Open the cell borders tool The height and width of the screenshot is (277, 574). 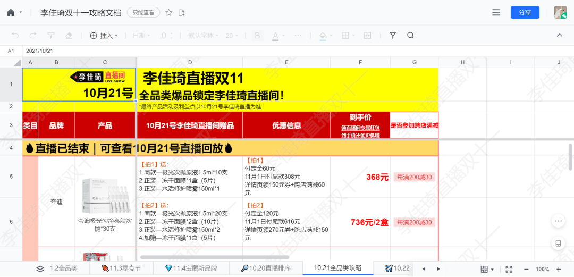tap(345, 36)
